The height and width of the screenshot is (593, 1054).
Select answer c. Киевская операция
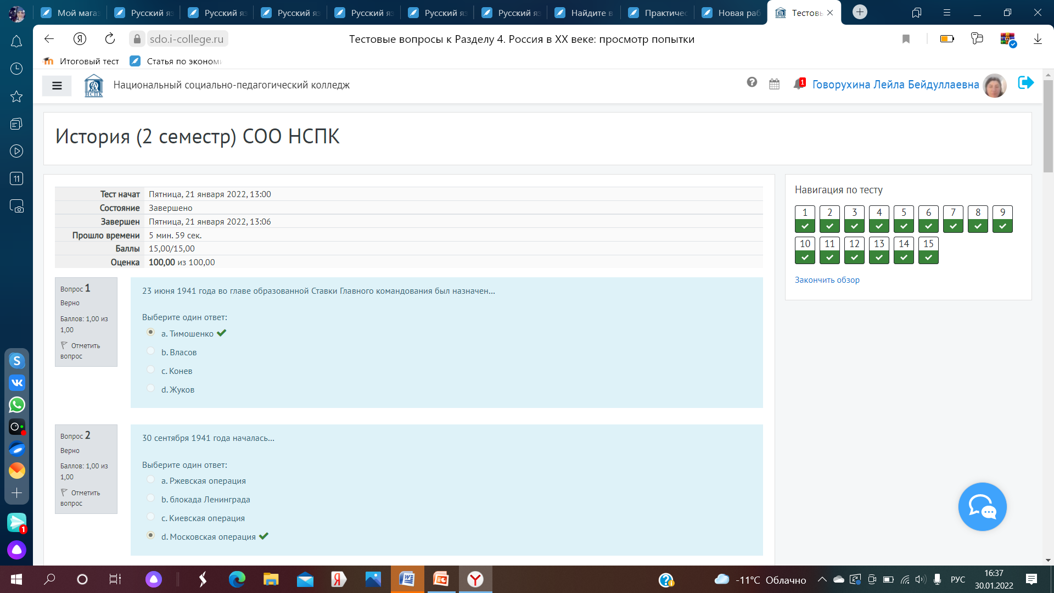point(150,516)
